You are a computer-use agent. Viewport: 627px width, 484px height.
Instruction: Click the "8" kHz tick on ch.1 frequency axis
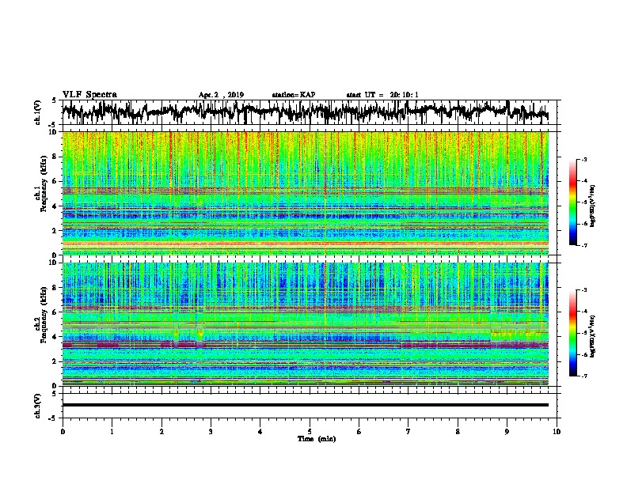coord(55,157)
